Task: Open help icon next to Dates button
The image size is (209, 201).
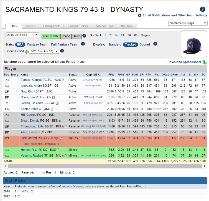Action: [84, 36]
